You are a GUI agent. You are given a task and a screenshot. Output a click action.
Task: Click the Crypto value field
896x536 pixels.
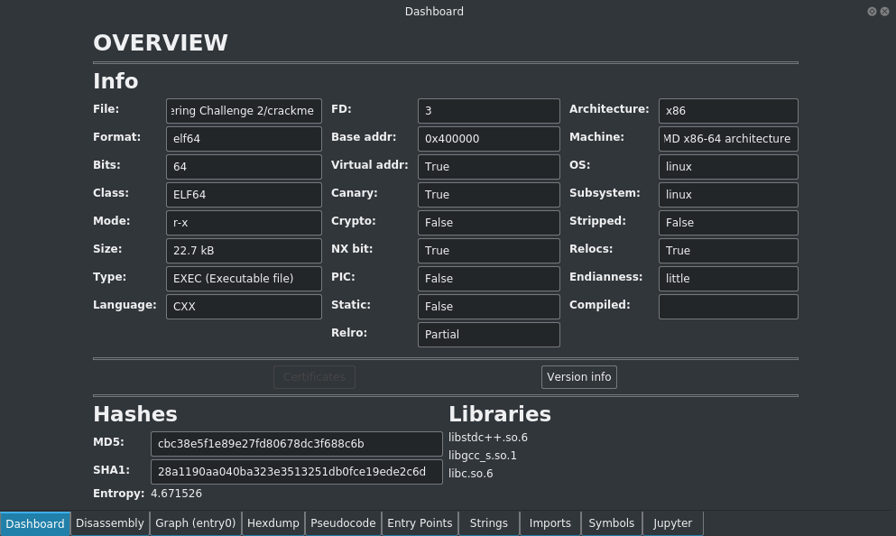(488, 223)
